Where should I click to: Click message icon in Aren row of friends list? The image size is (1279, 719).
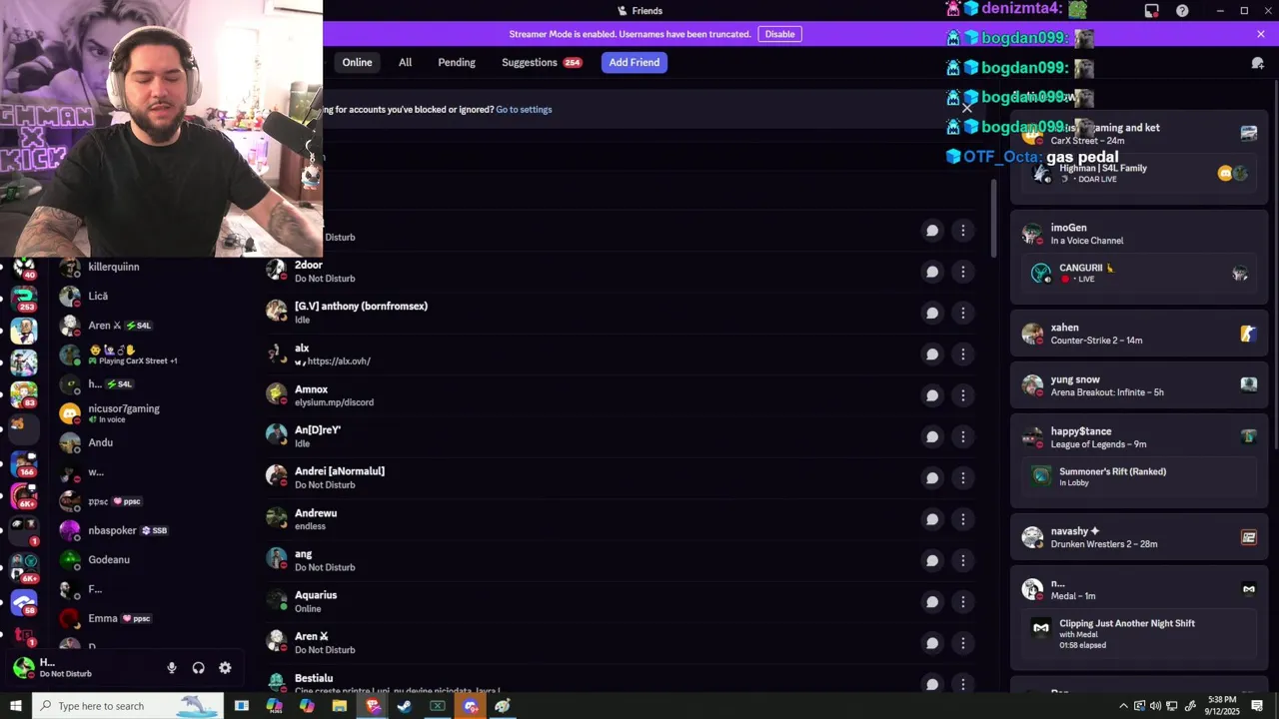932,643
